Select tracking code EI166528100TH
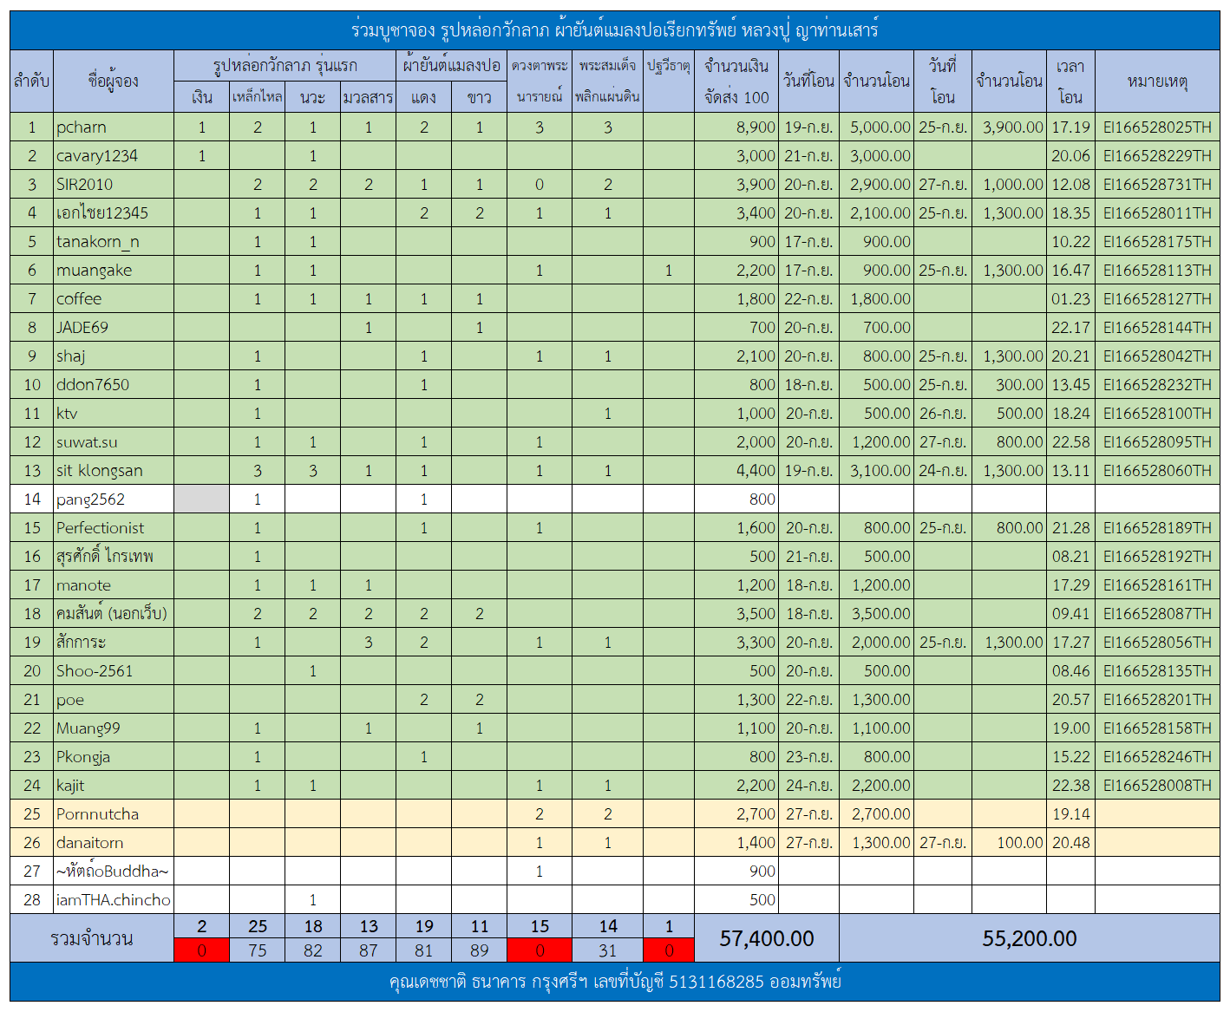This screenshot has width=1230, height=1012. pos(1157,413)
